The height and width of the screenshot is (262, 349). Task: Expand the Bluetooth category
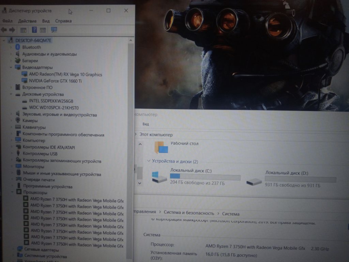[11, 47]
